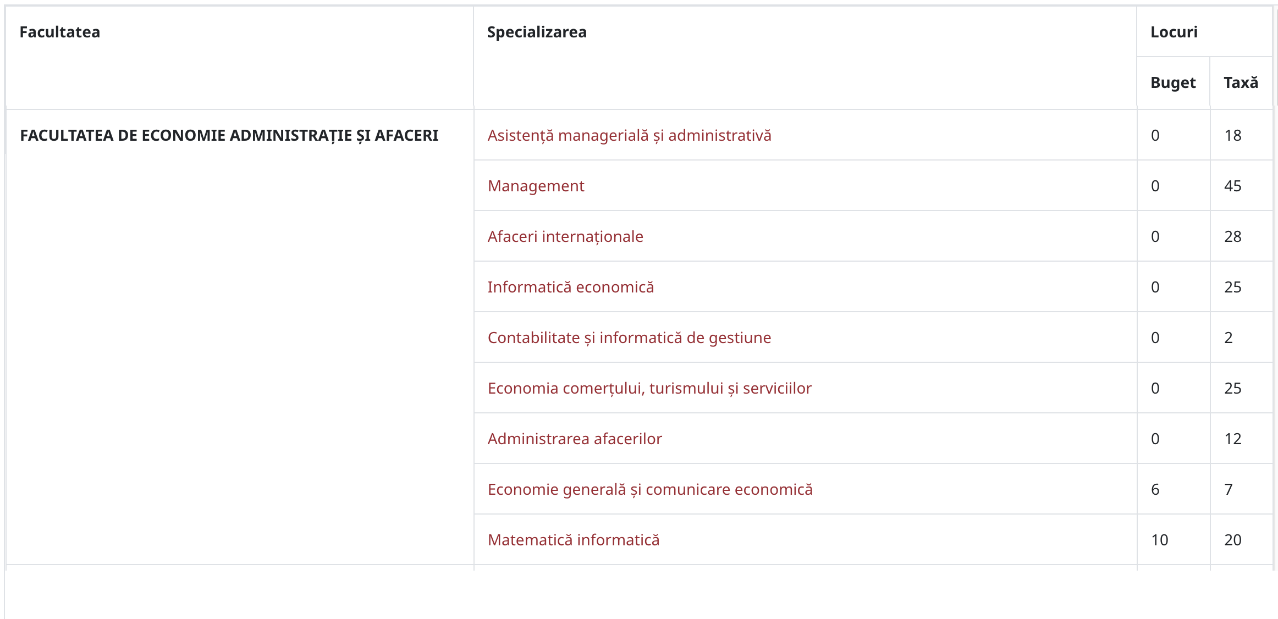Click the Taxă sub-column header
1278x619 pixels.
pos(1241,82)
